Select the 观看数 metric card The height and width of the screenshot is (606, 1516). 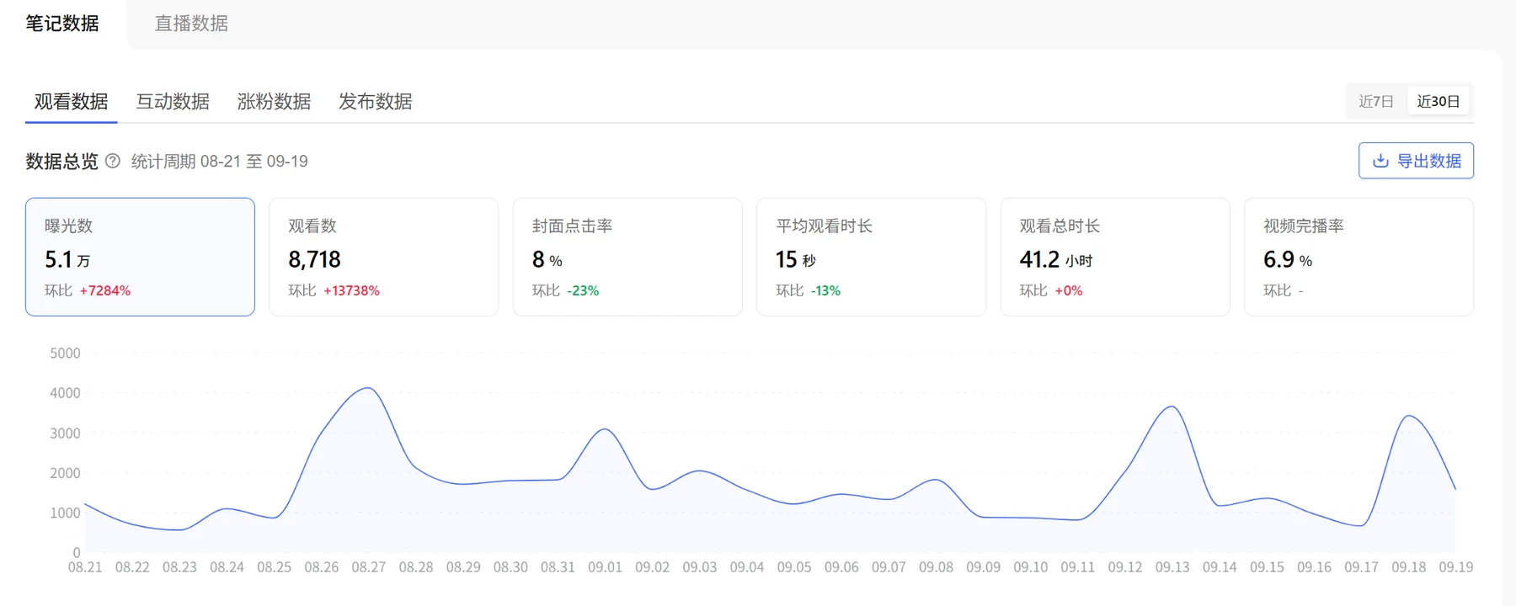point(383,257)
